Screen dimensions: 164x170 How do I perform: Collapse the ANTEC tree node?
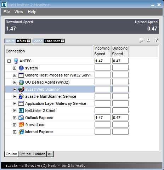[9, 61]
